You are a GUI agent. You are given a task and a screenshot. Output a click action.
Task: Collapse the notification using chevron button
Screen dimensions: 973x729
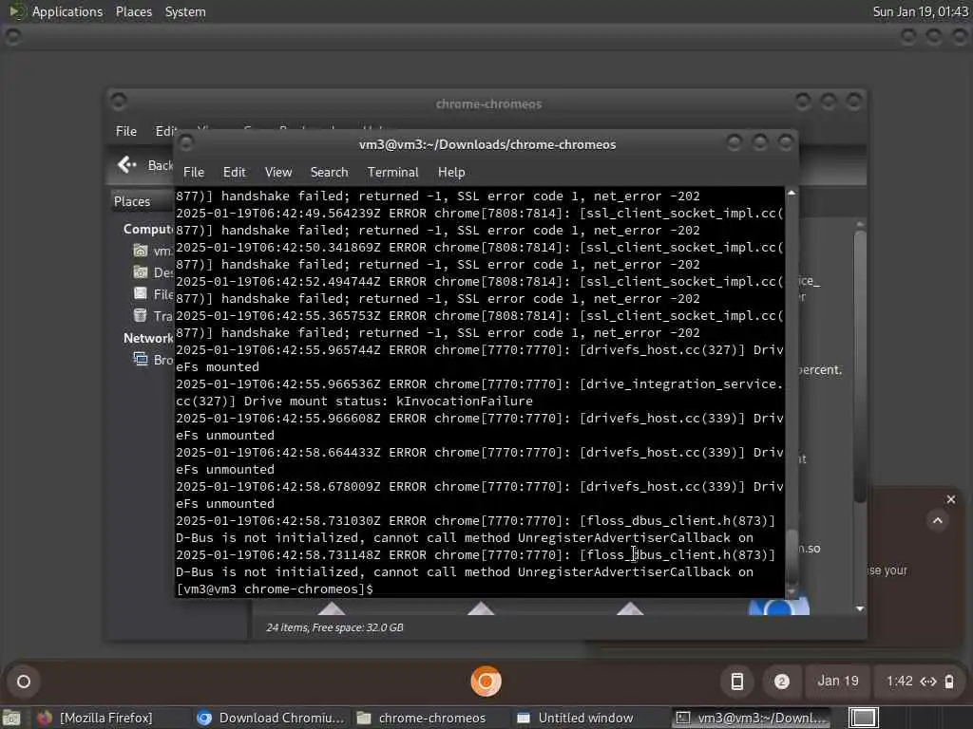coord(938,521)
